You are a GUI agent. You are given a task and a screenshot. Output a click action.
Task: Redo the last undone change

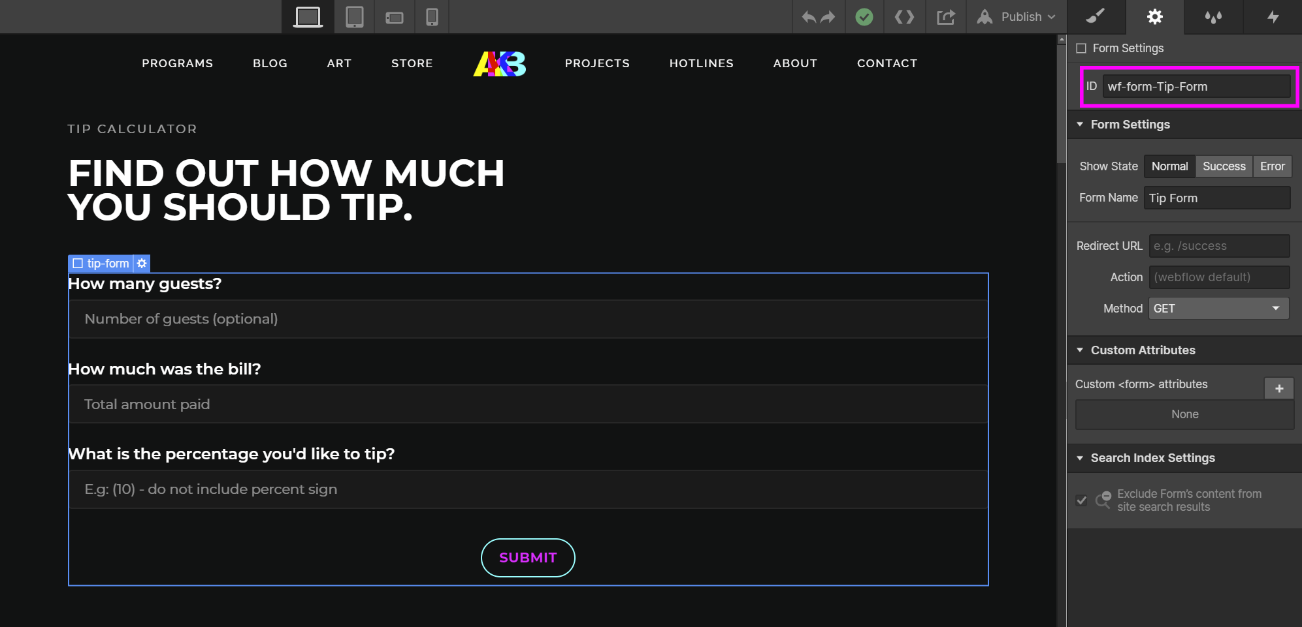828,17
